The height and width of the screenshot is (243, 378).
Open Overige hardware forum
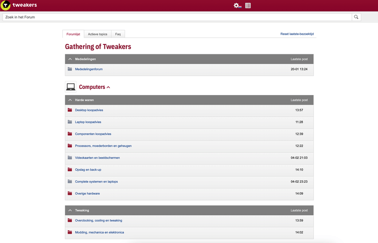[87, 193]
